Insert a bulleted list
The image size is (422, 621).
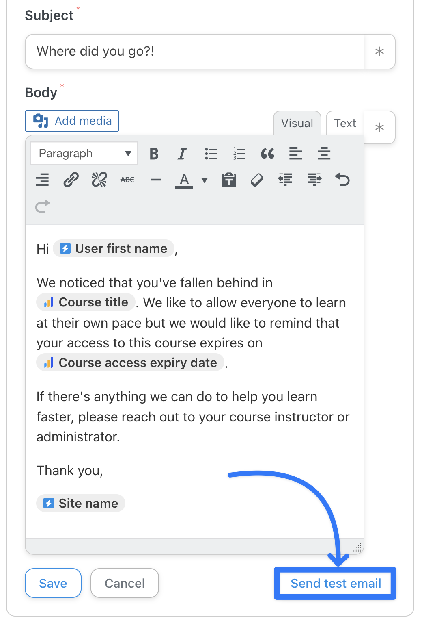pyautogui.click(x=211, y=154)
